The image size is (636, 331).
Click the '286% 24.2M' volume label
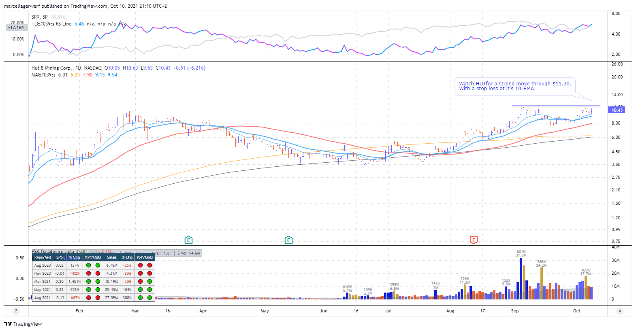click(x=541, y=263)
